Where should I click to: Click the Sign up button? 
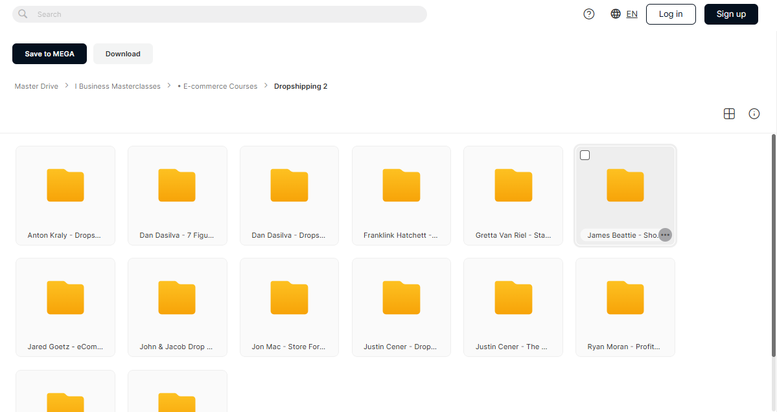coord(731,14)
